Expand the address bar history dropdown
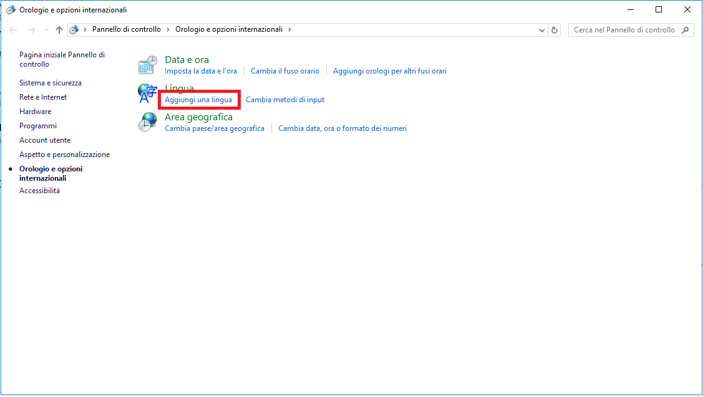703x397 pixels. pyautogui.click(x=541, y=30)
